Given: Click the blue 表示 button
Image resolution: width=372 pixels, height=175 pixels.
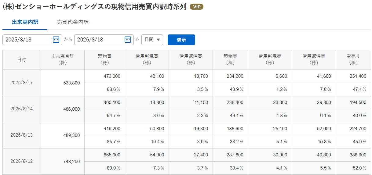Looking at the screenshot, I should click(x=181, y=40).
